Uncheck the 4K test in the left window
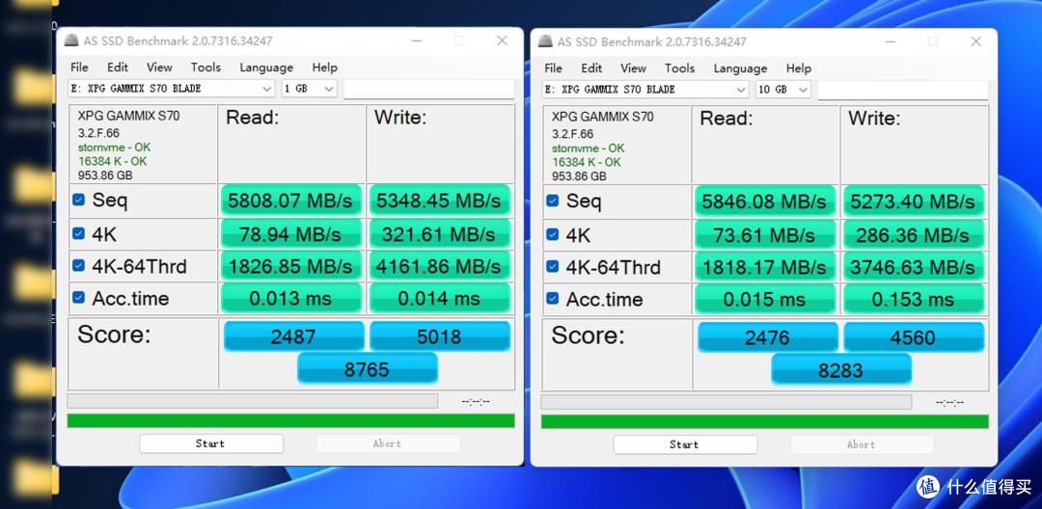 [x=78, y=233]
